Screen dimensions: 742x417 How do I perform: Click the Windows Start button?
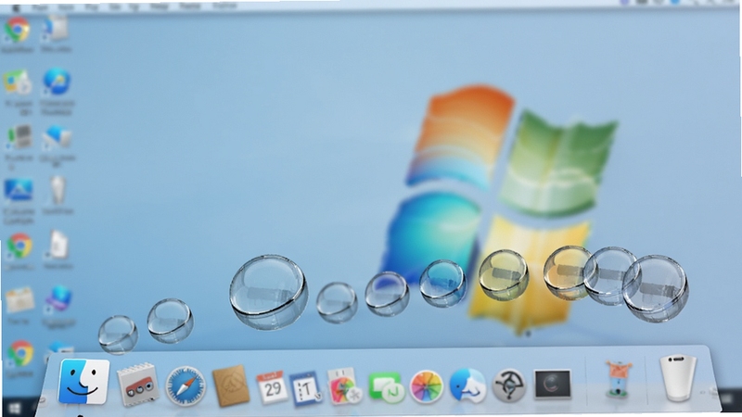coord(14,409)
